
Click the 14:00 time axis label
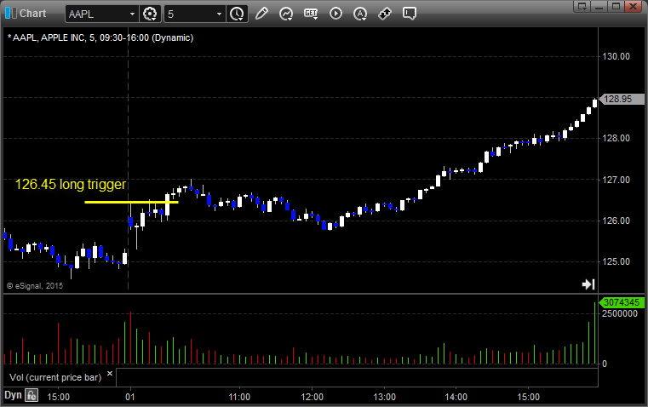click(x=456, y=397)
